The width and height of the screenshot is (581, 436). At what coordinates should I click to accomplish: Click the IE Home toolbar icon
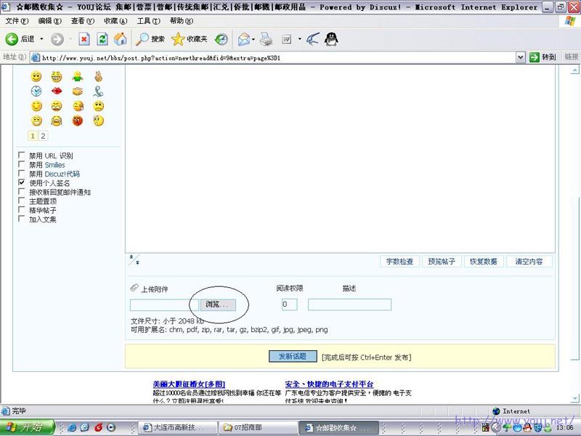(121, 39)
